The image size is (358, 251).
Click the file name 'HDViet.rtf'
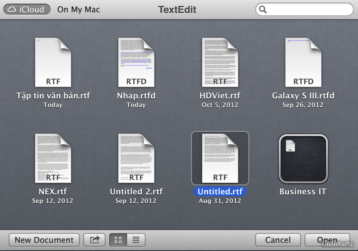220,96
